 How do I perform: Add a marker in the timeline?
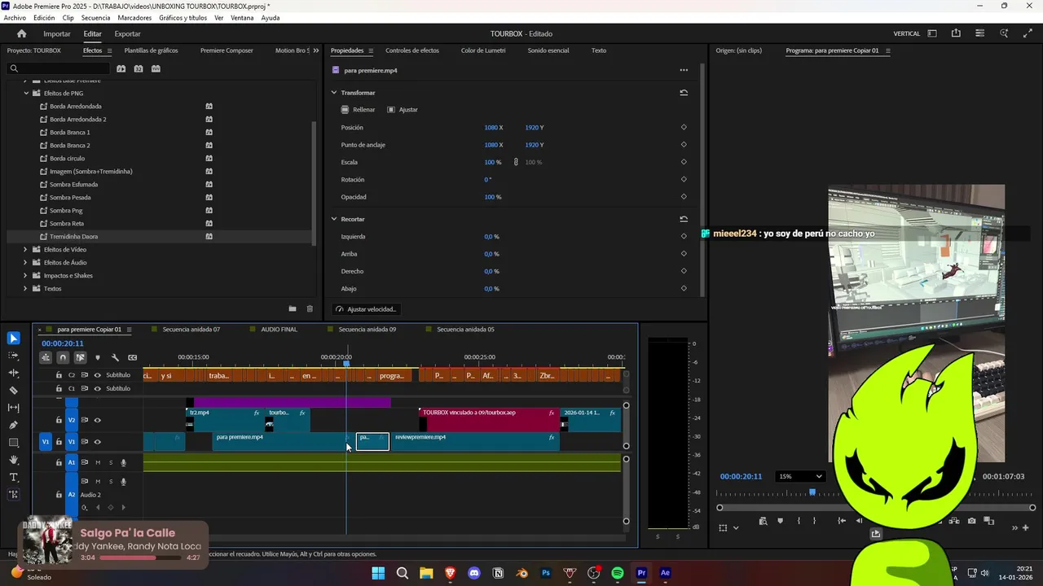click(x=98, y=357)
